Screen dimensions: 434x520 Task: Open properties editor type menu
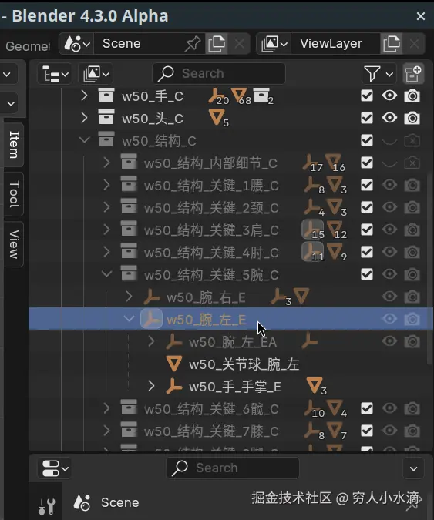coord(55,468)
